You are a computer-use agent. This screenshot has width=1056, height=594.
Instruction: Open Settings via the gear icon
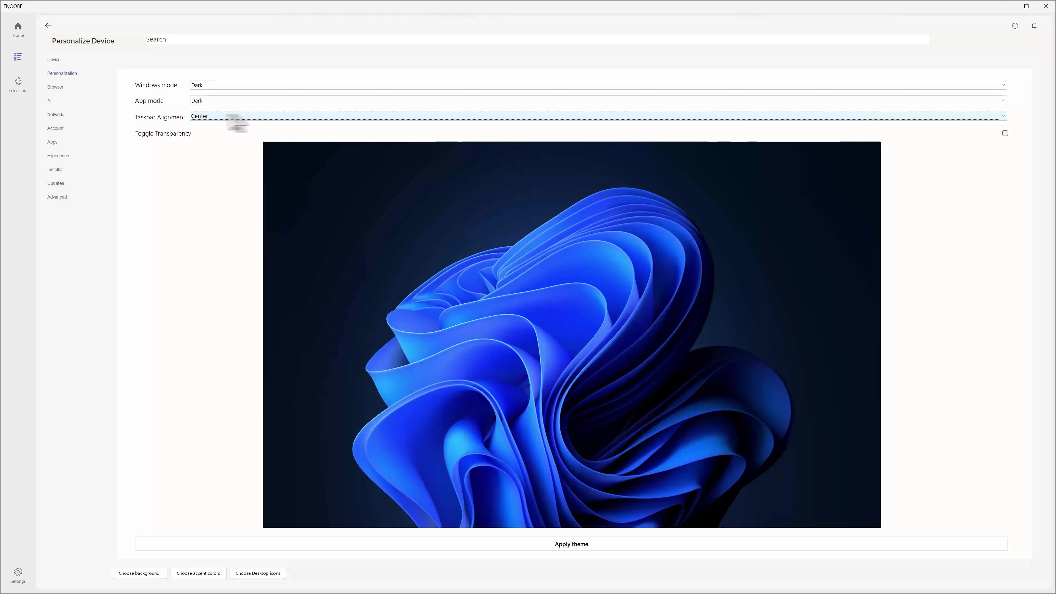[x=18, y=574]
